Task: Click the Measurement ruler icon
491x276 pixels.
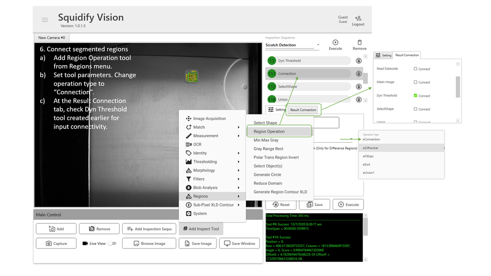Action: [x=188, y=136]
